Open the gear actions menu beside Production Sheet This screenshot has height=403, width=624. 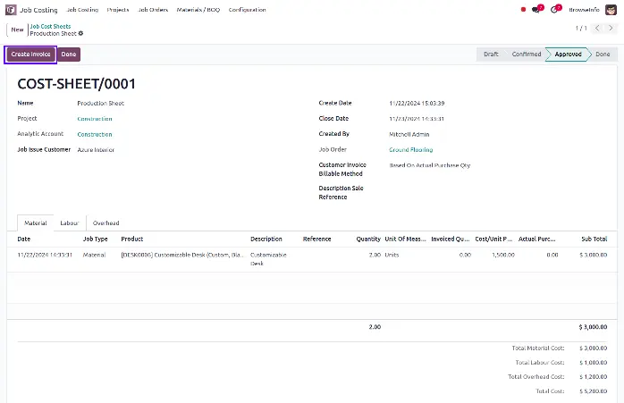tap(80, 33)
